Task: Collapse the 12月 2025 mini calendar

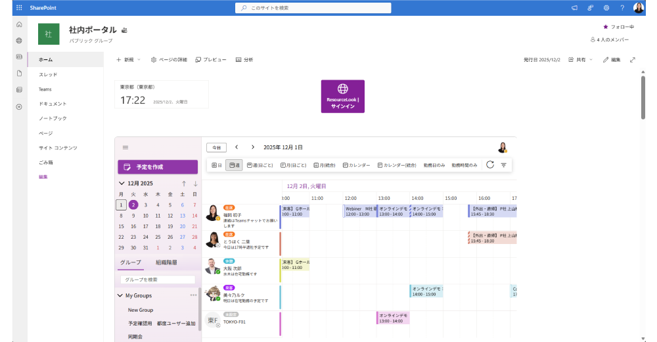Action: click(x=122, y=183)
